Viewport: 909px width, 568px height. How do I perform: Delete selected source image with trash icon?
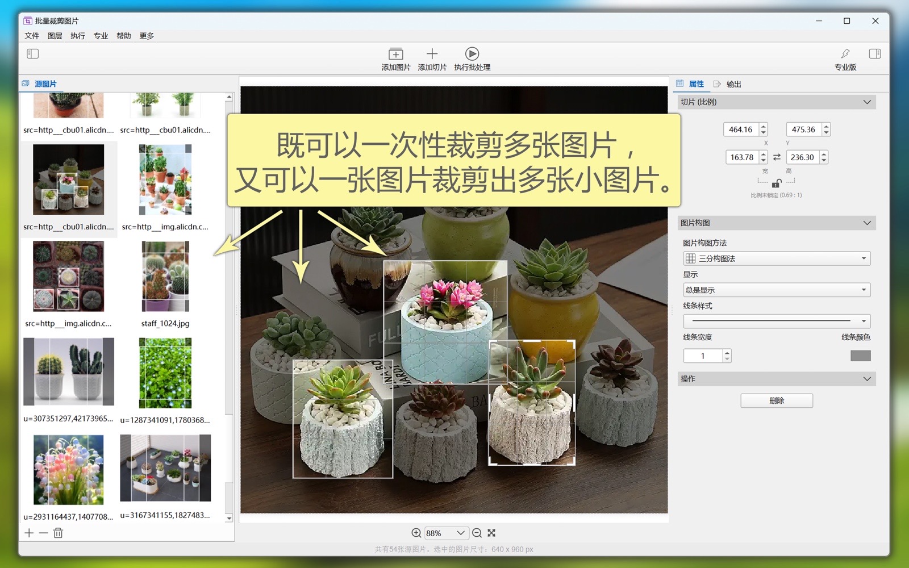[58, 533]
